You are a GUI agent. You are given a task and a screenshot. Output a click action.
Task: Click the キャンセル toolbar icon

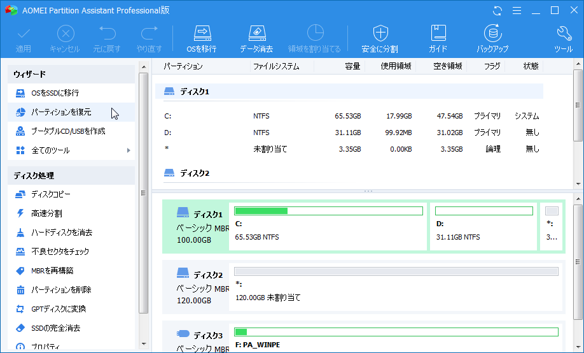point(65,39)
